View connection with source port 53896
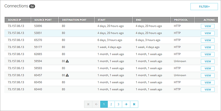This screenshot has height=111, width=221. [208, 26]
